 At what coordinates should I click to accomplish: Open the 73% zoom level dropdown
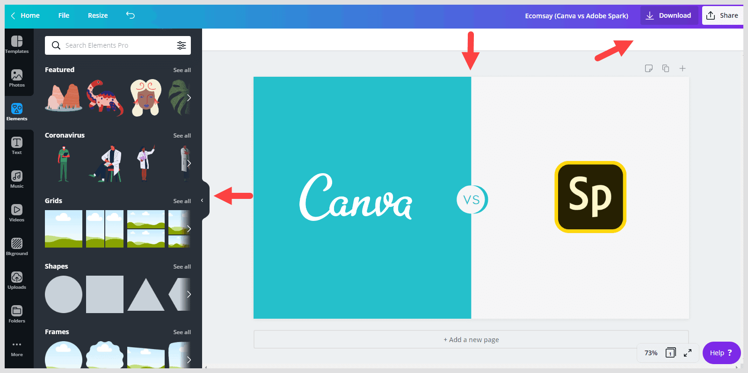(651, 353)
